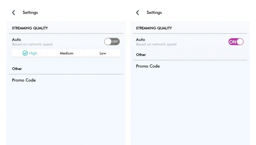Turn off the magenta Auto toggle showing ON
This screenshot has height=145, width=256.
(236, 42)
